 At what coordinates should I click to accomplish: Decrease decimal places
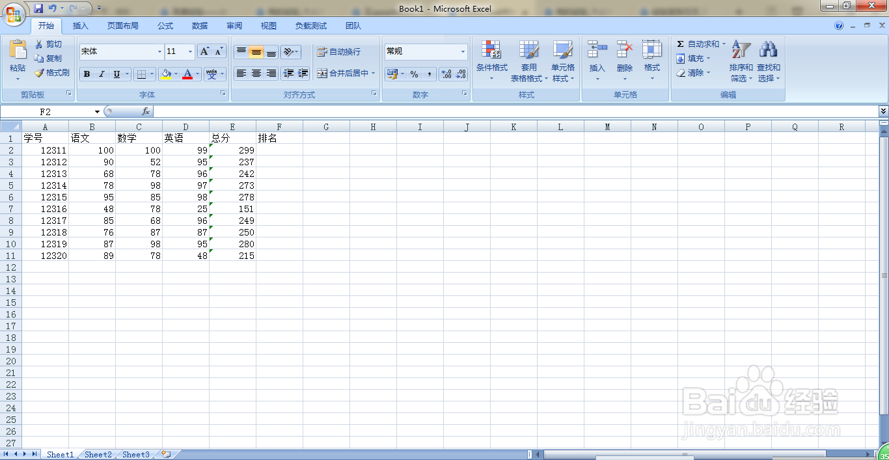pos(461,74)
